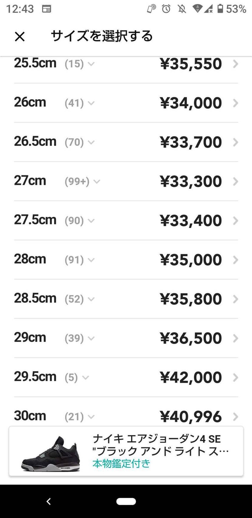Expand the 29.5cm (5) listings chevron
Viewport: 252px width, 518px height.
click(x=85, y=378)
